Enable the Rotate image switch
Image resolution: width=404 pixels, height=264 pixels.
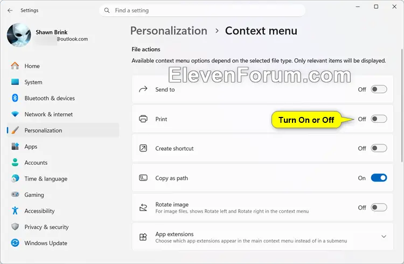pos(379,207)
